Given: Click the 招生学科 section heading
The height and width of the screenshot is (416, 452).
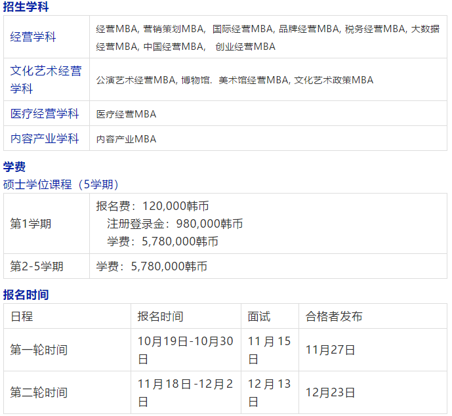Looking at the screenshot, I should (x=26, y=7).
